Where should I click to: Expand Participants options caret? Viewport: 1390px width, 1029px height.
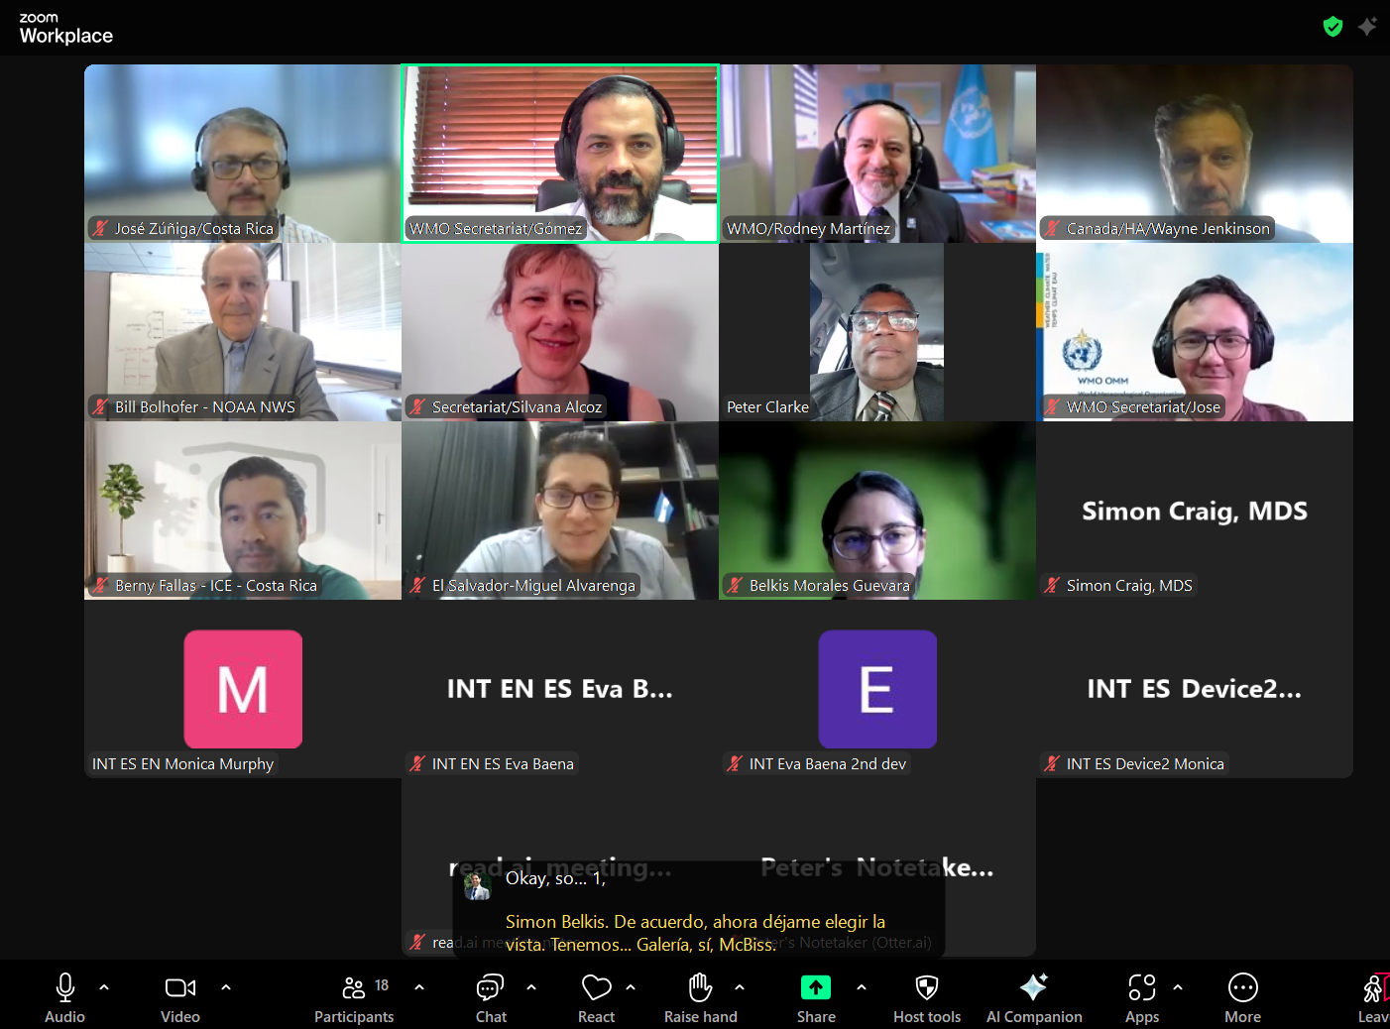click(x=419, y=987)
